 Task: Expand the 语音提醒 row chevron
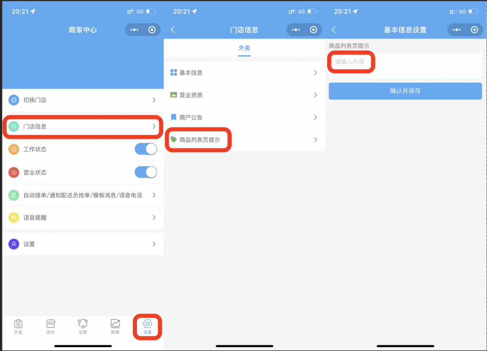pos(154,217)
